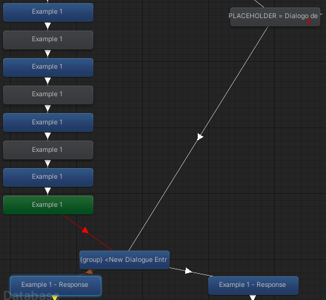This screenshot has width=326, height=300.
Task: Select the green Example 1 node
Action: (x=48, y=205)
